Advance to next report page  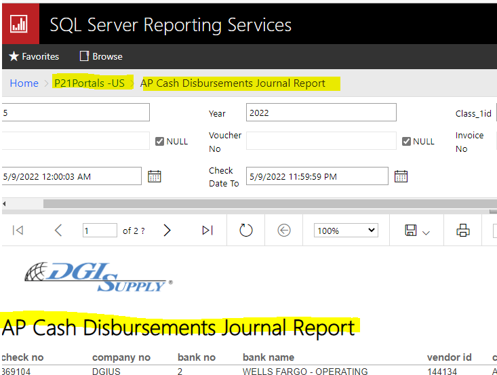click(167, 231)
